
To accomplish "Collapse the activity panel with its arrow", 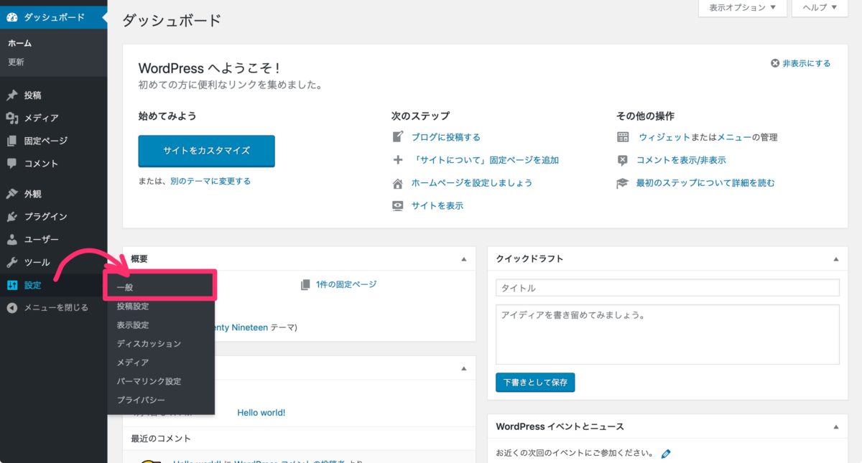I will click(464, 368).
